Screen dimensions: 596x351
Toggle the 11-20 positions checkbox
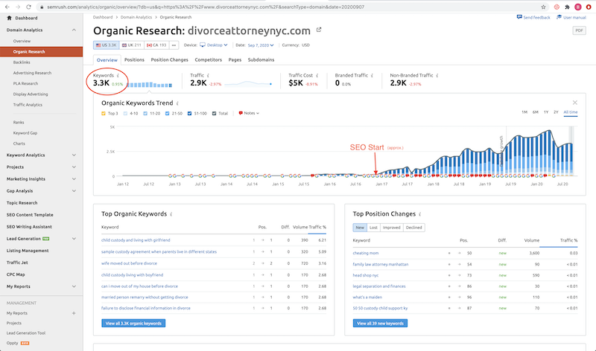click(x=145, y=114)
